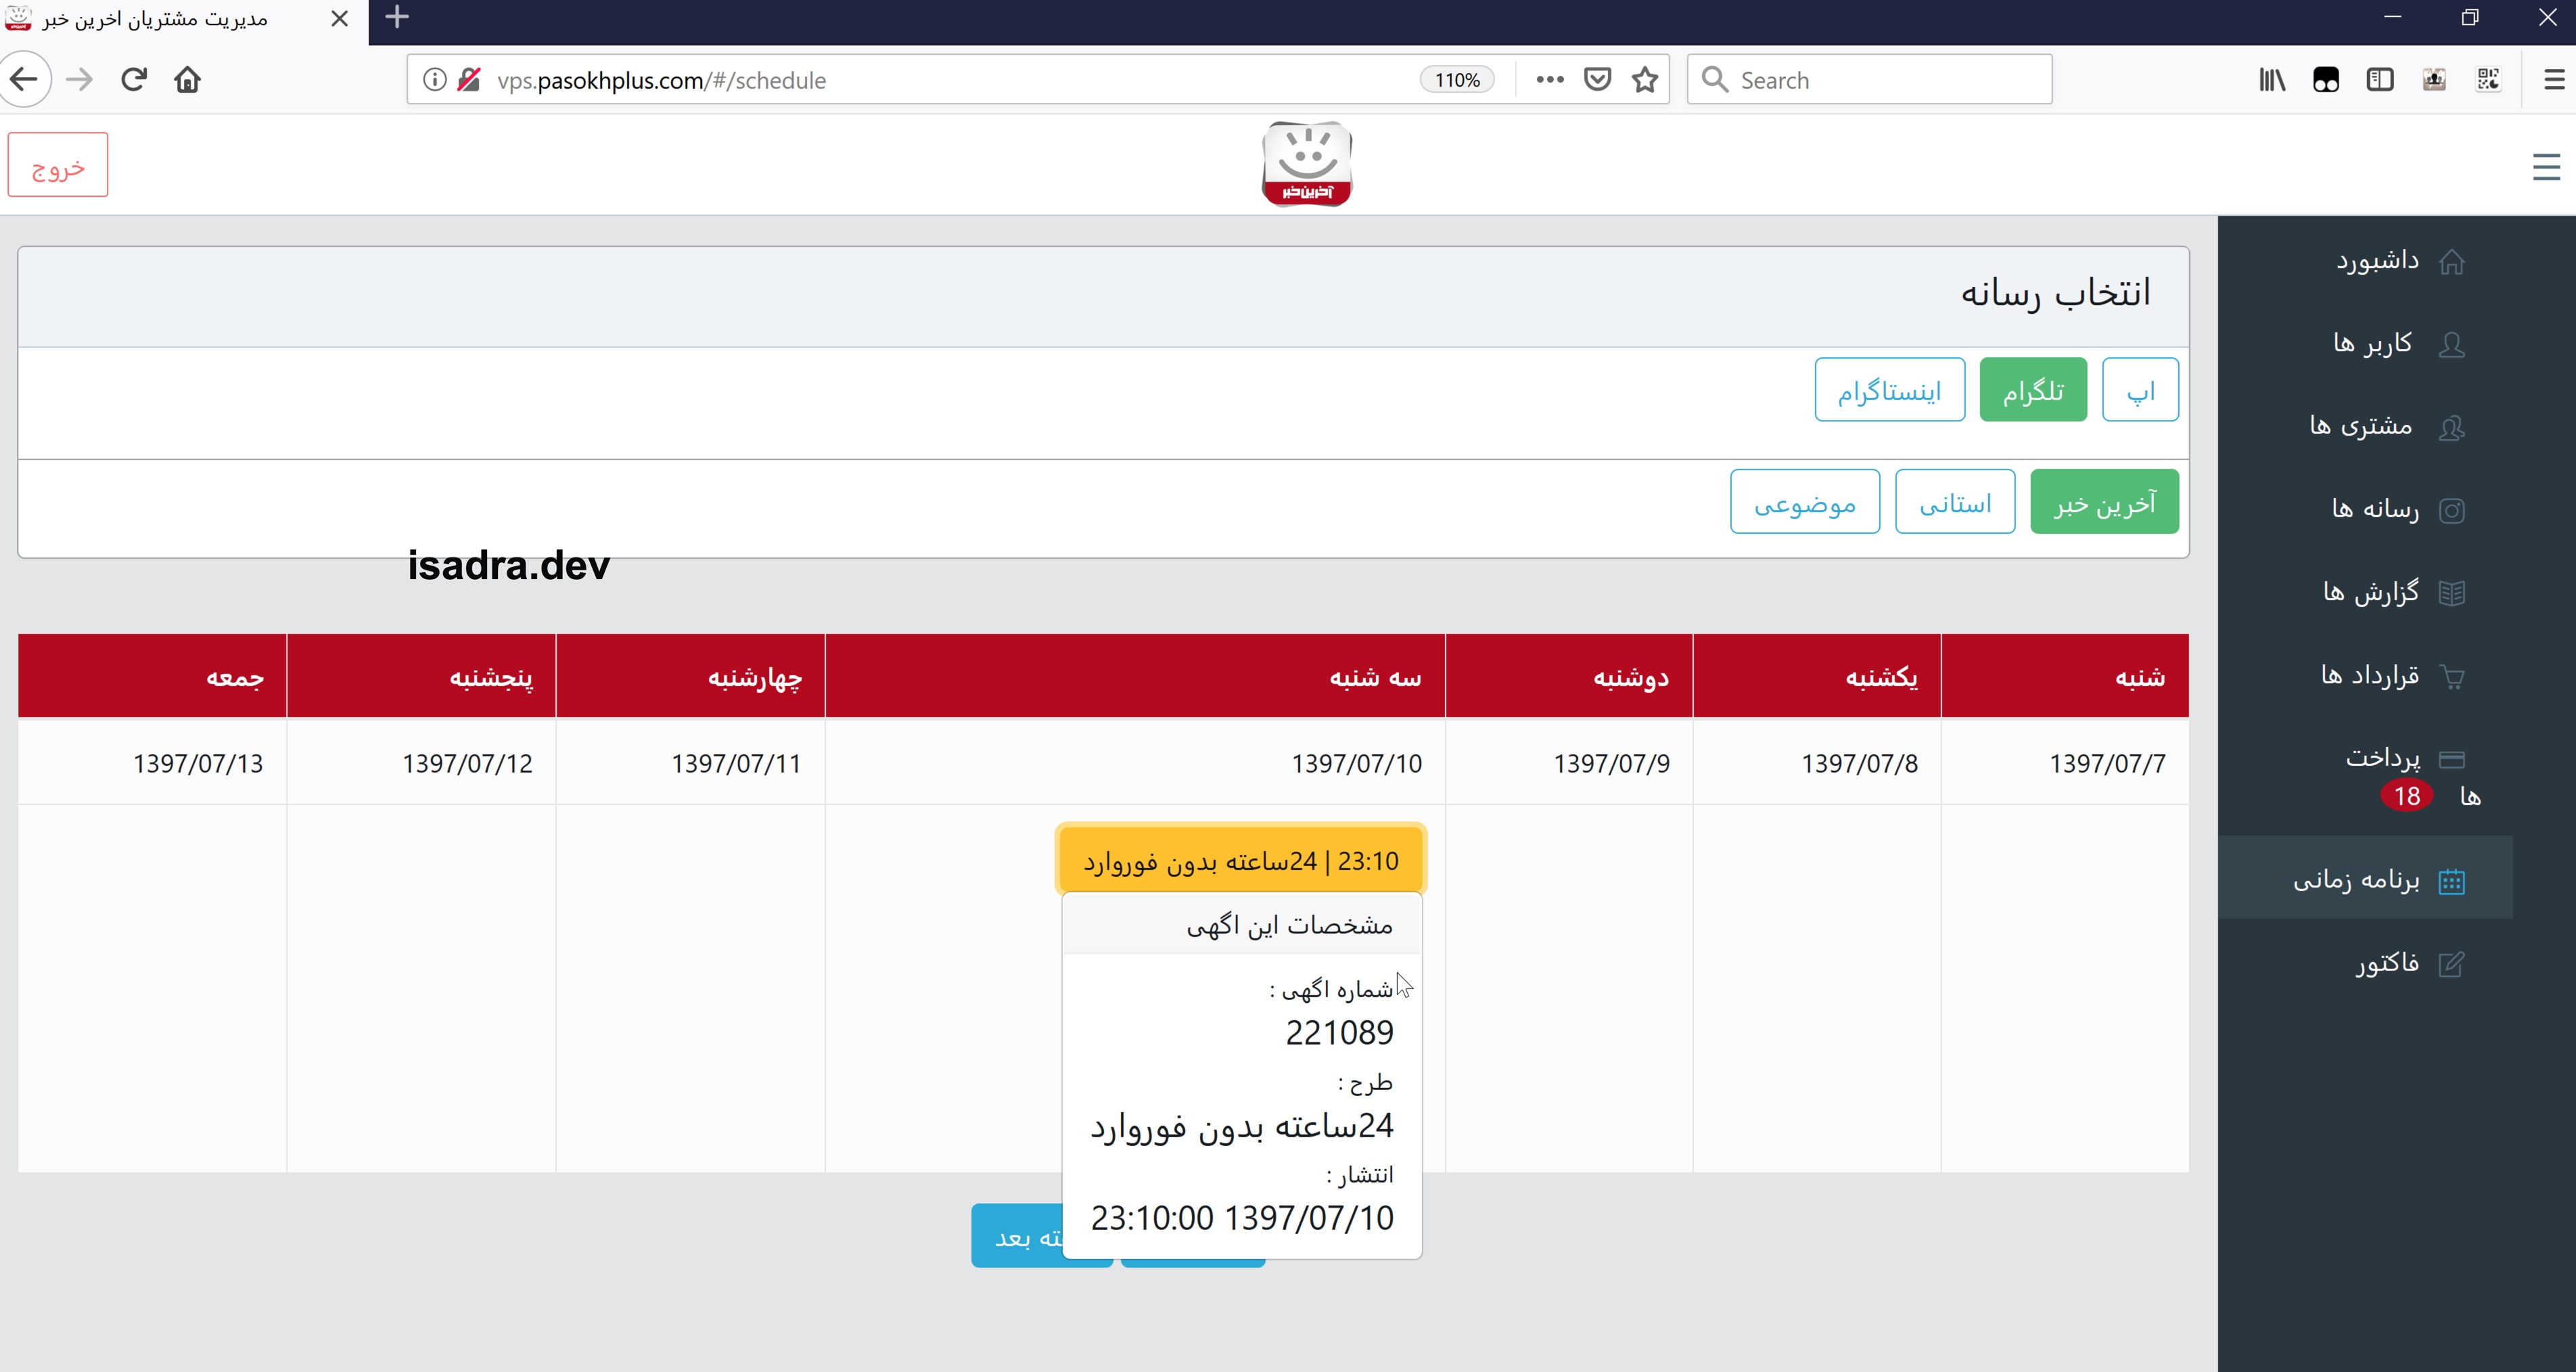Click the مشخصات این اگهی popup title
This screenshot has width=2576, height=1372.
(x=1289, y=925)
